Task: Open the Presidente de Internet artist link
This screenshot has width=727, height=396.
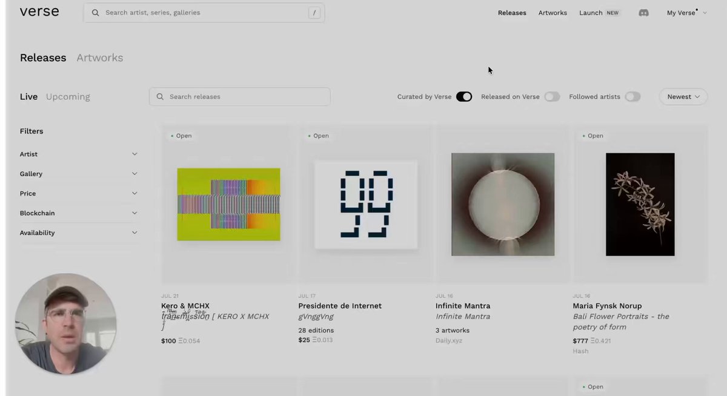Action: click(340, 306)
